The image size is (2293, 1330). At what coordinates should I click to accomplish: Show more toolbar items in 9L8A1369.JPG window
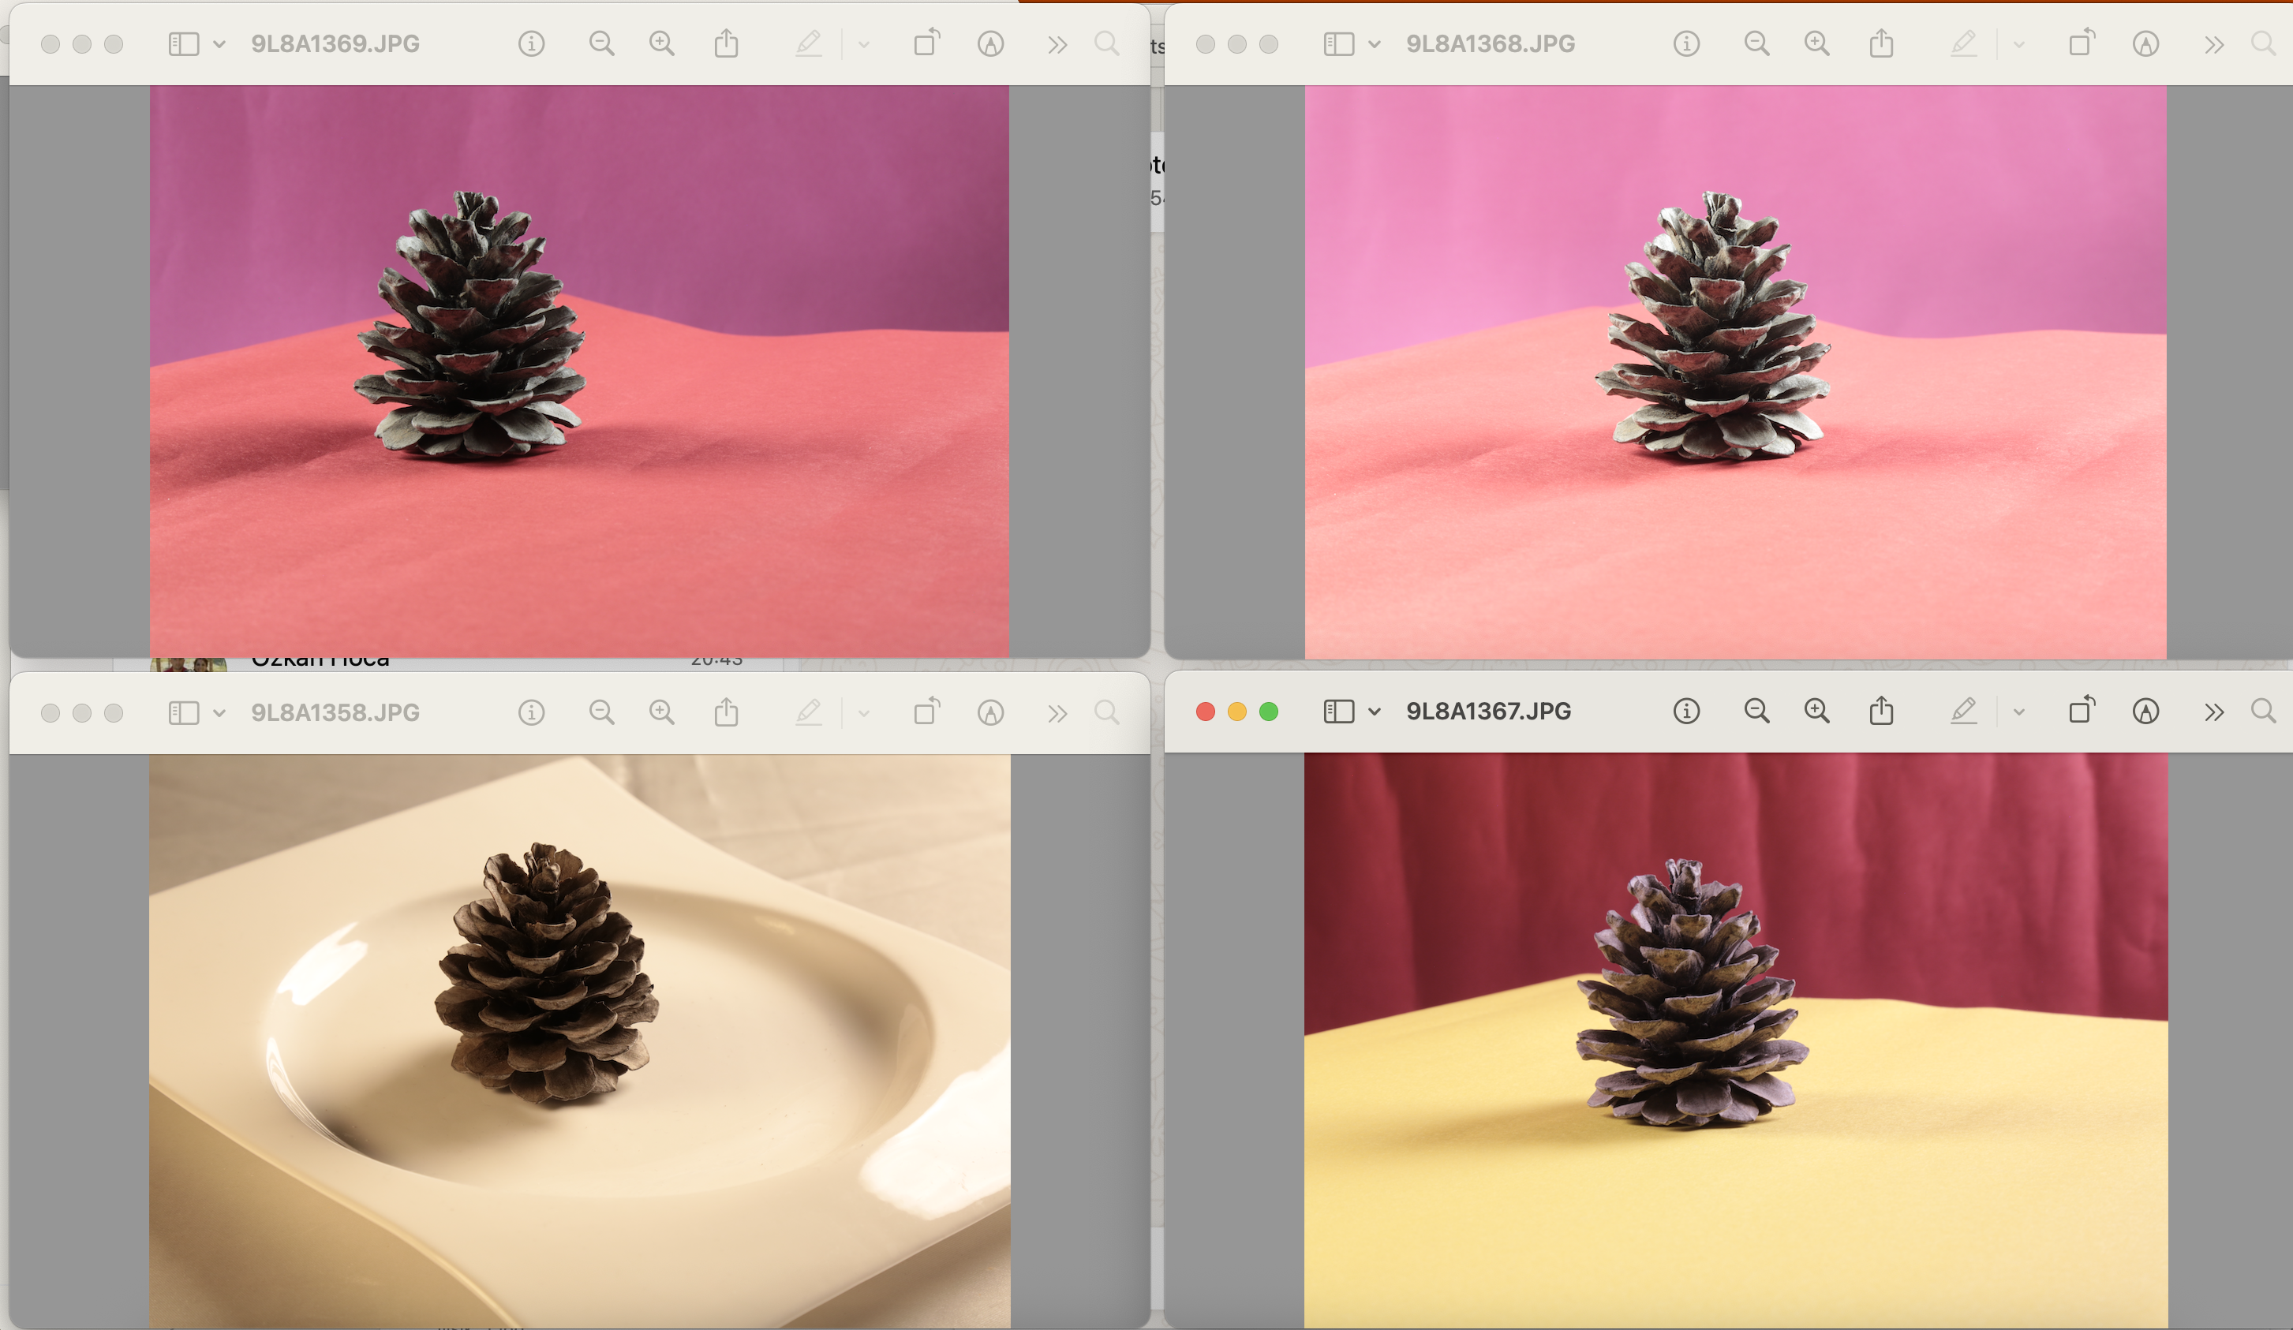pos(1057,43)
